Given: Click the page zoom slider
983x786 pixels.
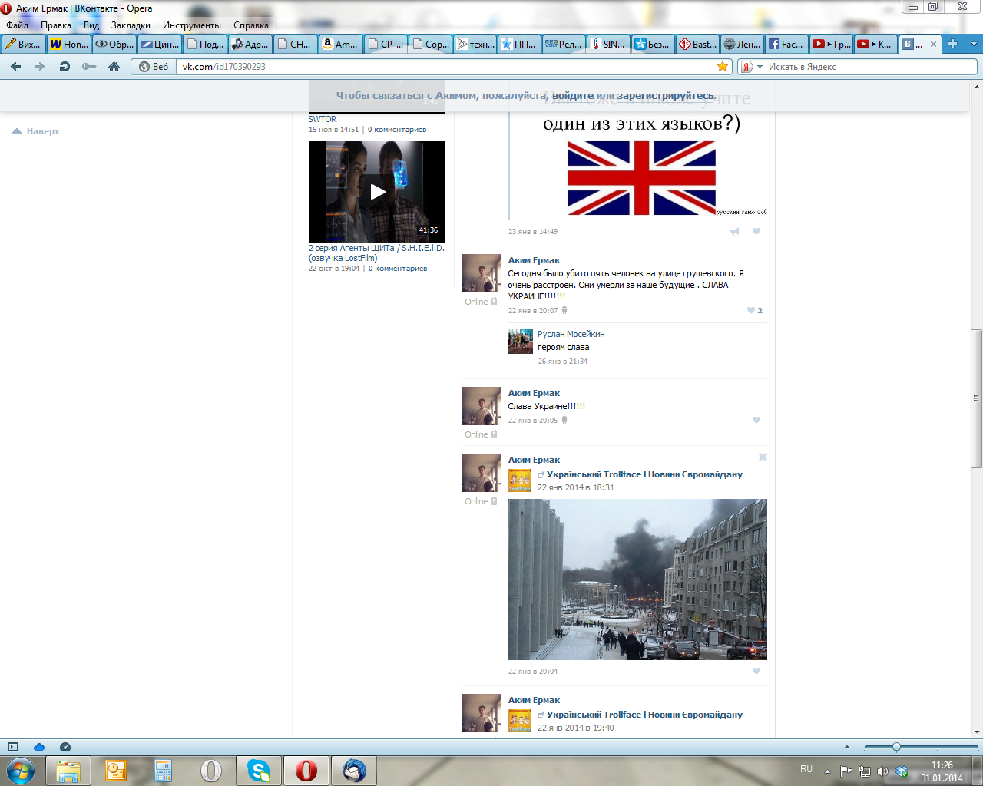Looking at the screenshot, I should [x=896, y=747].
